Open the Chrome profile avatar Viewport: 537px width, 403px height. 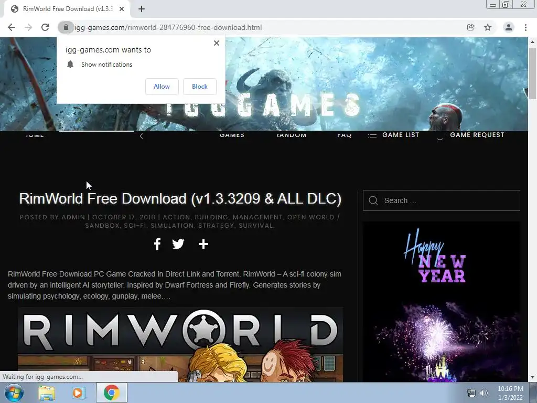(x=509, y=27)
